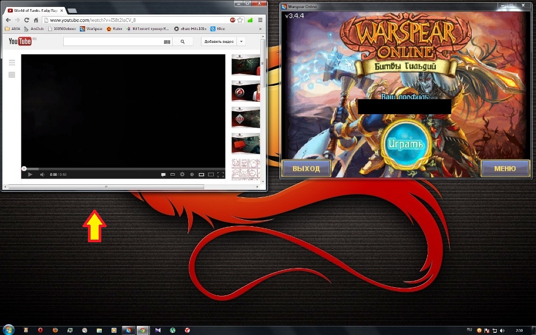Click the video progress bar
This screenshot has height=335, width=536.
pyautogui.click(x=123, y=168)
